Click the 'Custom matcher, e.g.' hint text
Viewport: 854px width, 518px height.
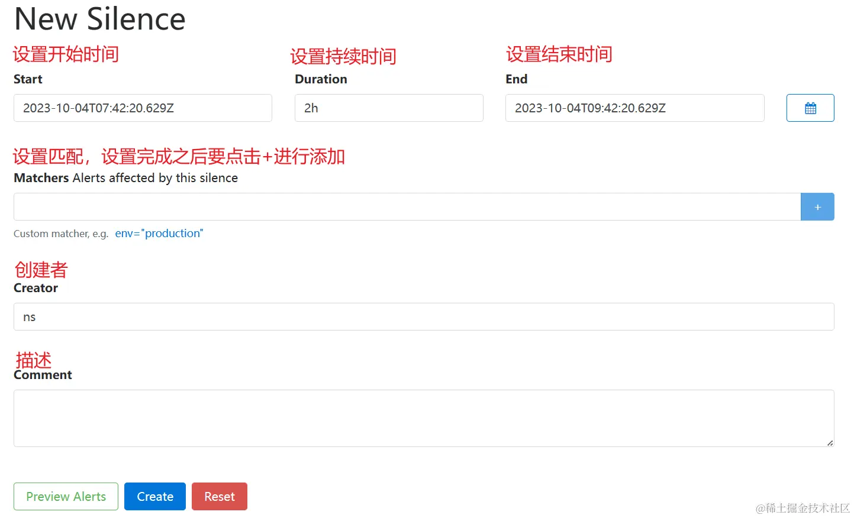tap(61, 234)
